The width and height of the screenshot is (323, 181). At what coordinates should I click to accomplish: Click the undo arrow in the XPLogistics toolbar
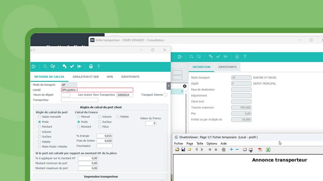64,66
